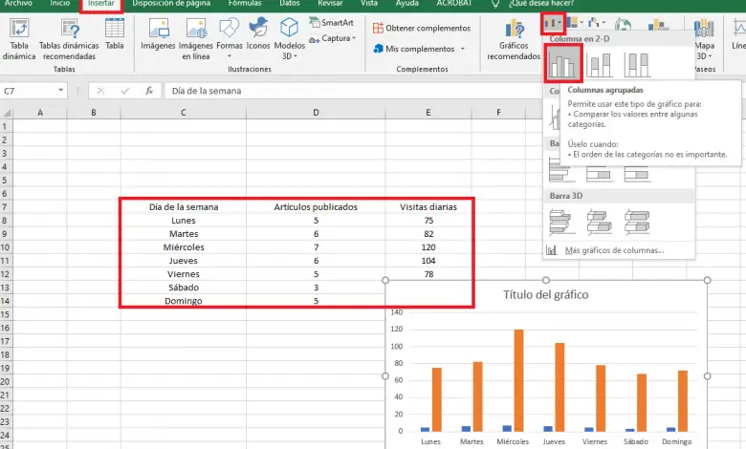The width and height of the screenshot is (746, 449).
Task: Click the insert function fx button
Action: 148,91
